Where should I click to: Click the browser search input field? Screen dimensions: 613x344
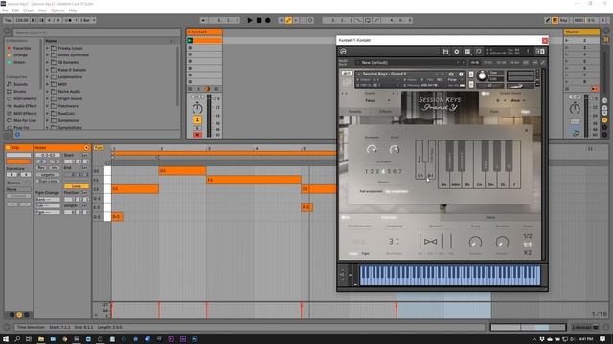(97, 32)
